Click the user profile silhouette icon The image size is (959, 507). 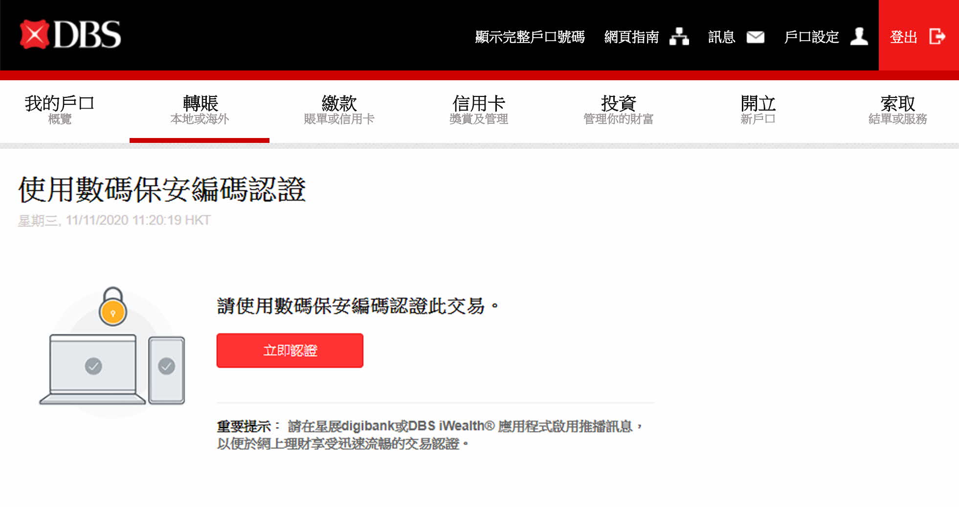(x=859, y=37)
